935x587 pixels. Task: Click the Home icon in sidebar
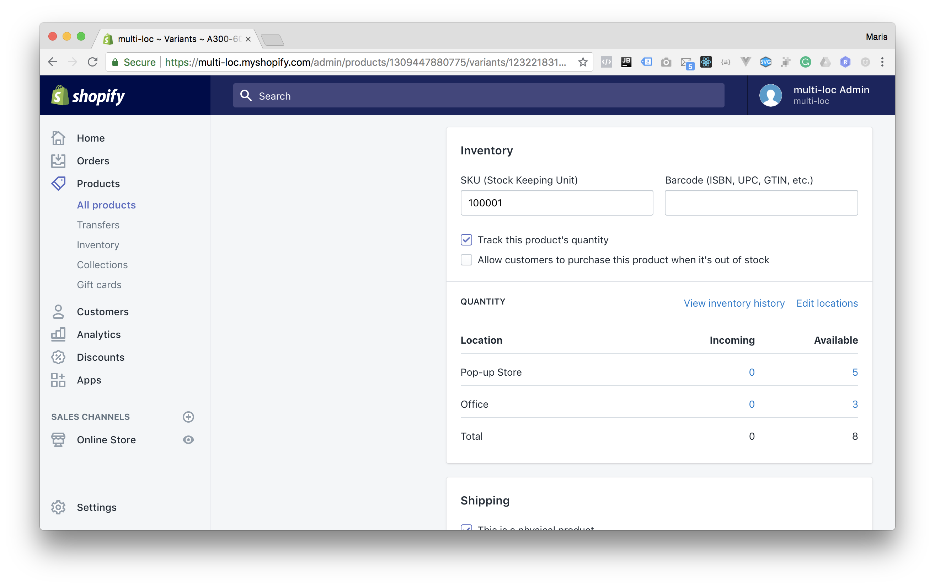point(58,138)
